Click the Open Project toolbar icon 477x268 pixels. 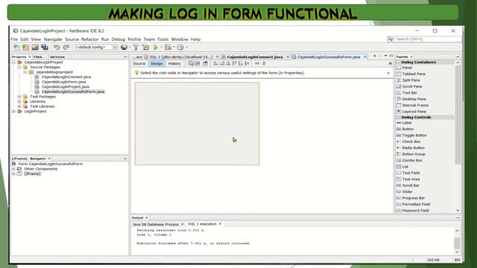[x=35, y=47]
